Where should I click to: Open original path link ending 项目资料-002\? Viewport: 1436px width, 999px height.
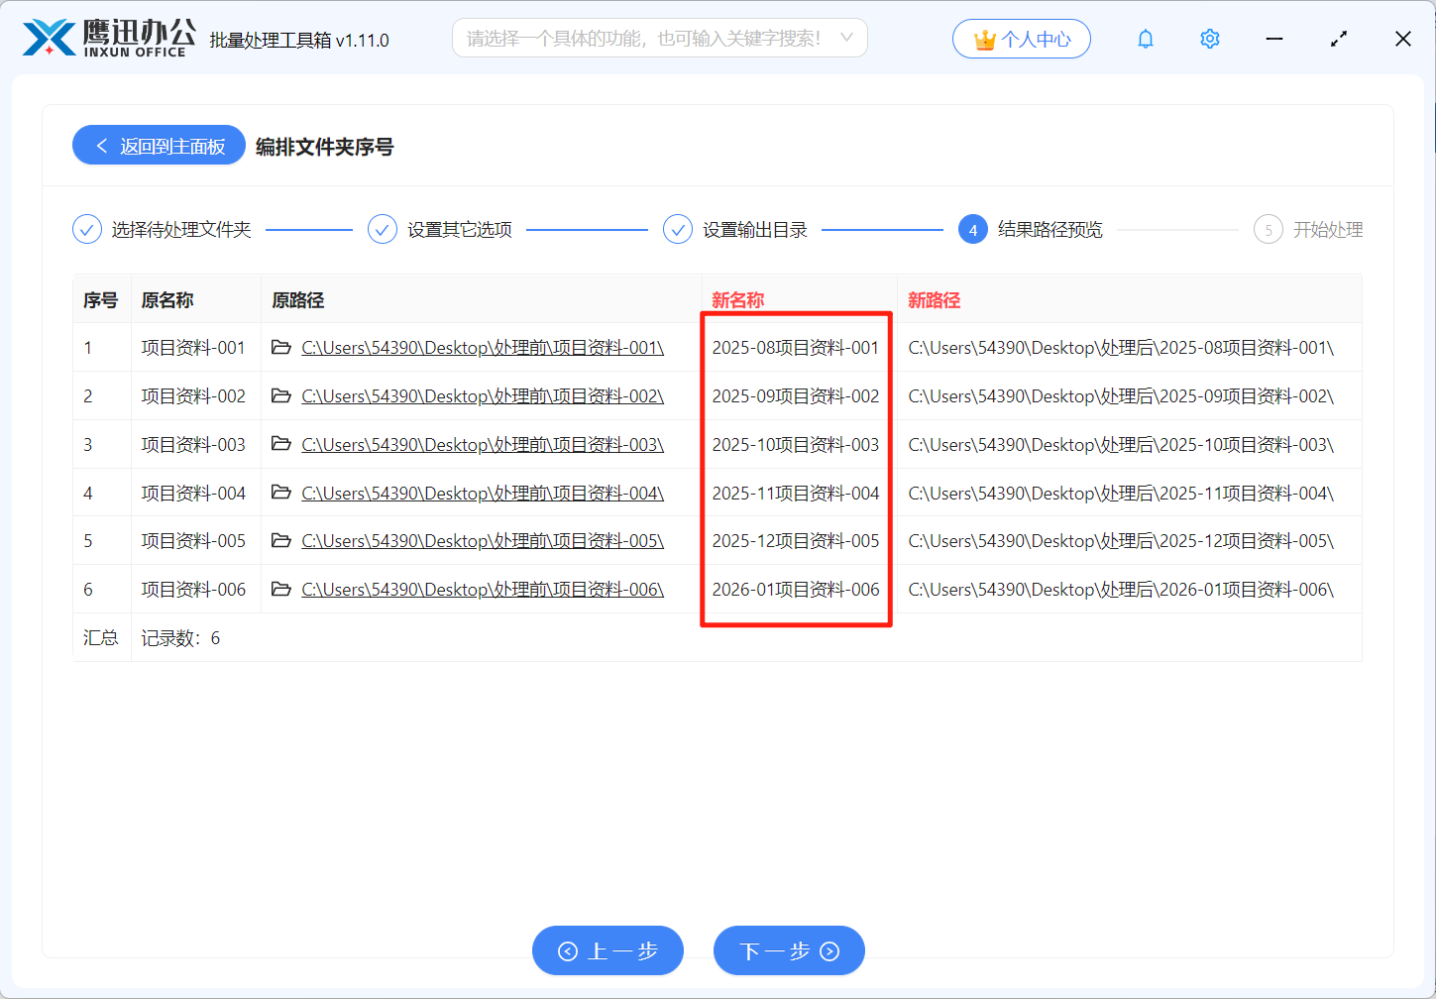pos(483,396)
